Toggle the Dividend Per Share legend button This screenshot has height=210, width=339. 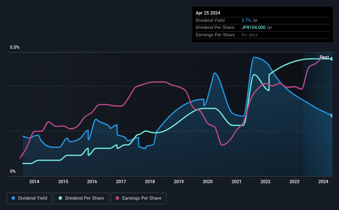81,198
